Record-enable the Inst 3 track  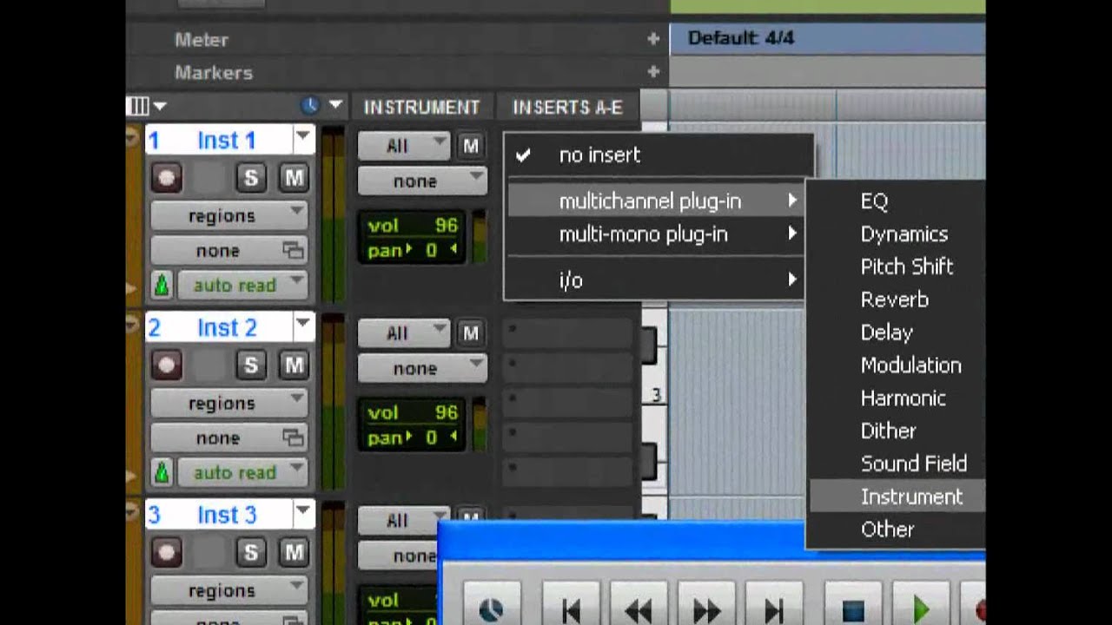166,553
